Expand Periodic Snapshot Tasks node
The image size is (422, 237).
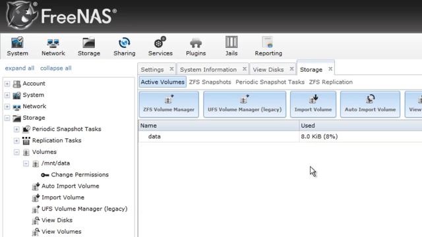pos(16,130)
